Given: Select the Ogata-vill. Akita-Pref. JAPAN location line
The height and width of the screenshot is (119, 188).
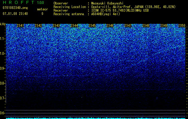Looking at the screenshot, I should (133, 7).
